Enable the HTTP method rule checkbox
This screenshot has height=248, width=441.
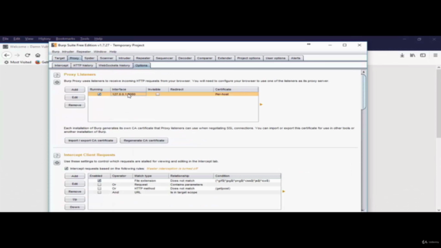pyautogui.click(x=99, y=188)
